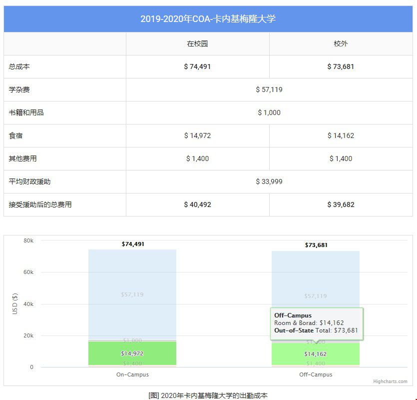Viewport: 417px width, 400px height.
Task: Click the bold Off-Campus tooltip heading
Action: tap(293, 315)
